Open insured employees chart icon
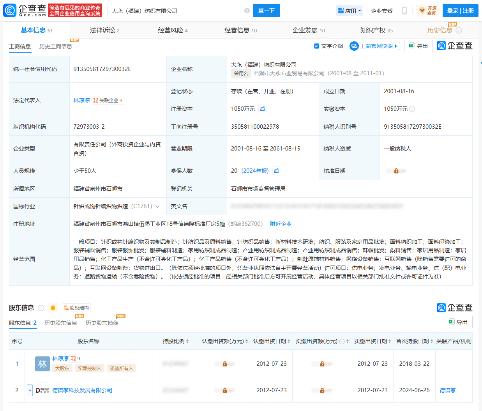 pos(276,171)
